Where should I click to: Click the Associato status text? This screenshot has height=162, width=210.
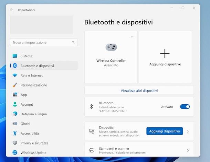111,65
